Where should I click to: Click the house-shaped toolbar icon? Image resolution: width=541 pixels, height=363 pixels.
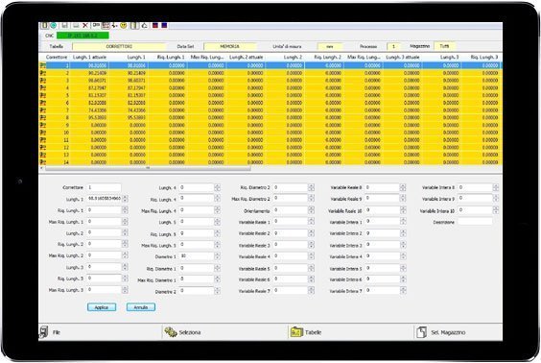[145, 25]
